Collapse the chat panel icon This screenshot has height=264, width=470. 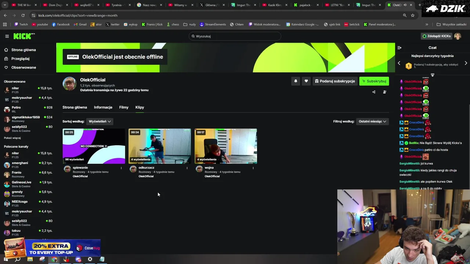click(x=399, y=48)
